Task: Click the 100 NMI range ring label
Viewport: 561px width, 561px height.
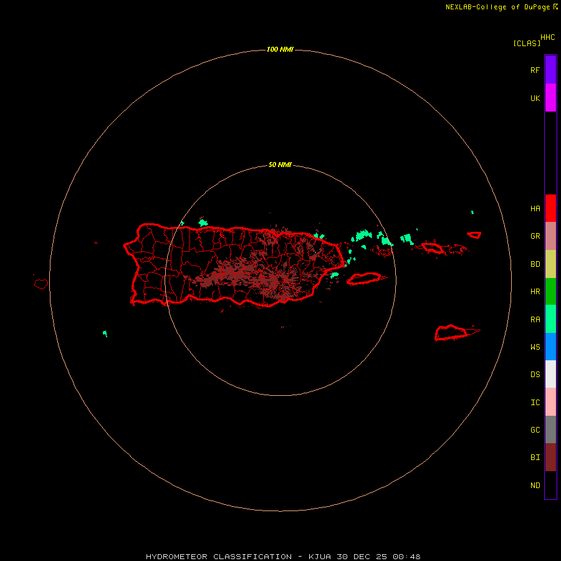Action: click(x=280, y=49)
